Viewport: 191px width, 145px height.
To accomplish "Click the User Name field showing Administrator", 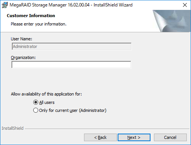I will point(71,46).
